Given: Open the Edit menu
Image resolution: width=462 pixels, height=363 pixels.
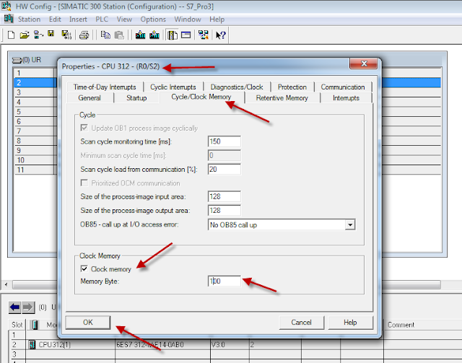Looking at the screenshot, I should [55, 19].
